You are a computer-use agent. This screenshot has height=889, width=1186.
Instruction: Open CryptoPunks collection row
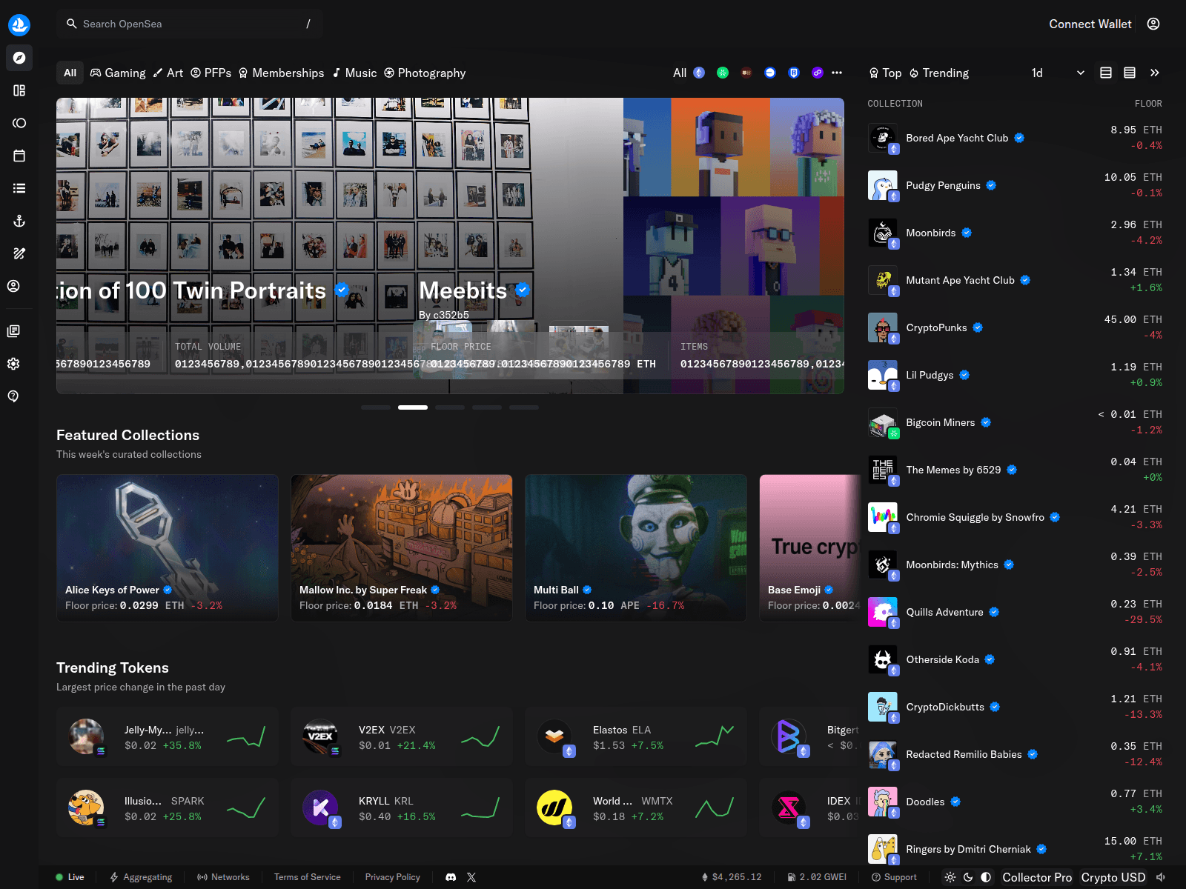(1015, 327)
